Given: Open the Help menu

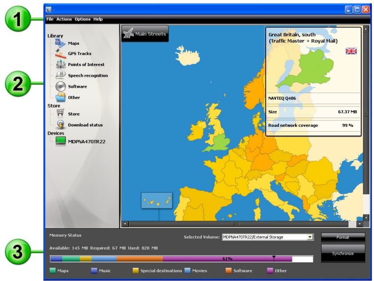Looking at the screenshot, I should tap(98, 19).
